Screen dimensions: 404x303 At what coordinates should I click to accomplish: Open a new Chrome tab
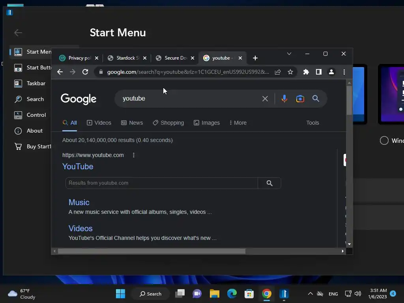pyautogui.click(x=255, y=58)
